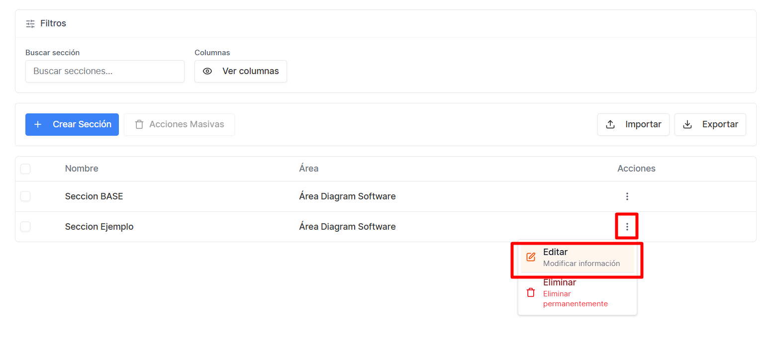Check the Seccion Ejemplo row checkbox
Viewport: 771px width, 358px height.
tap(25, 227)
